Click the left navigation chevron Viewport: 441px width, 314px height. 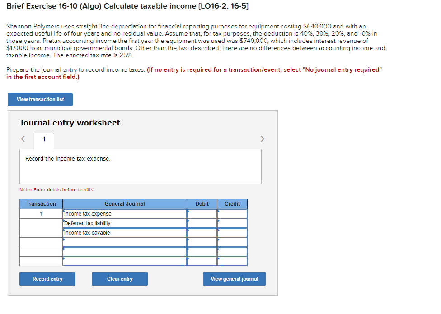tap(23, 139)
